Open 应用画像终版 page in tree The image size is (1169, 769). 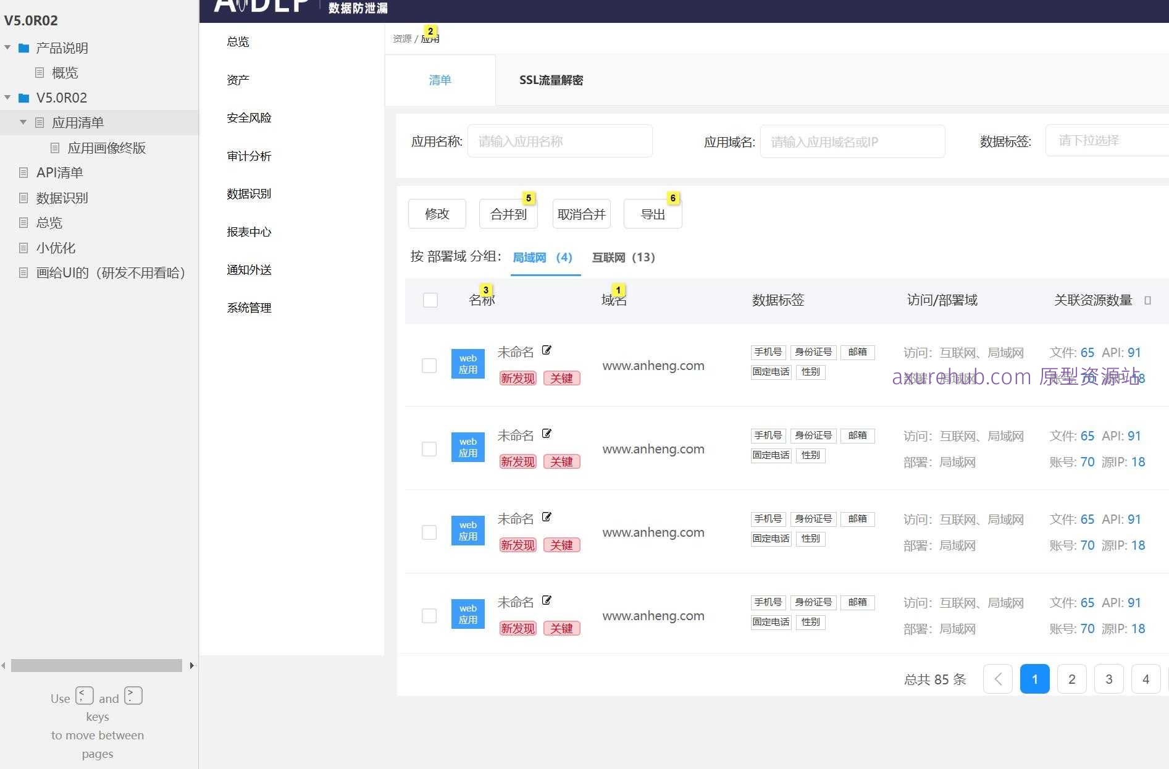click(106, 148)
